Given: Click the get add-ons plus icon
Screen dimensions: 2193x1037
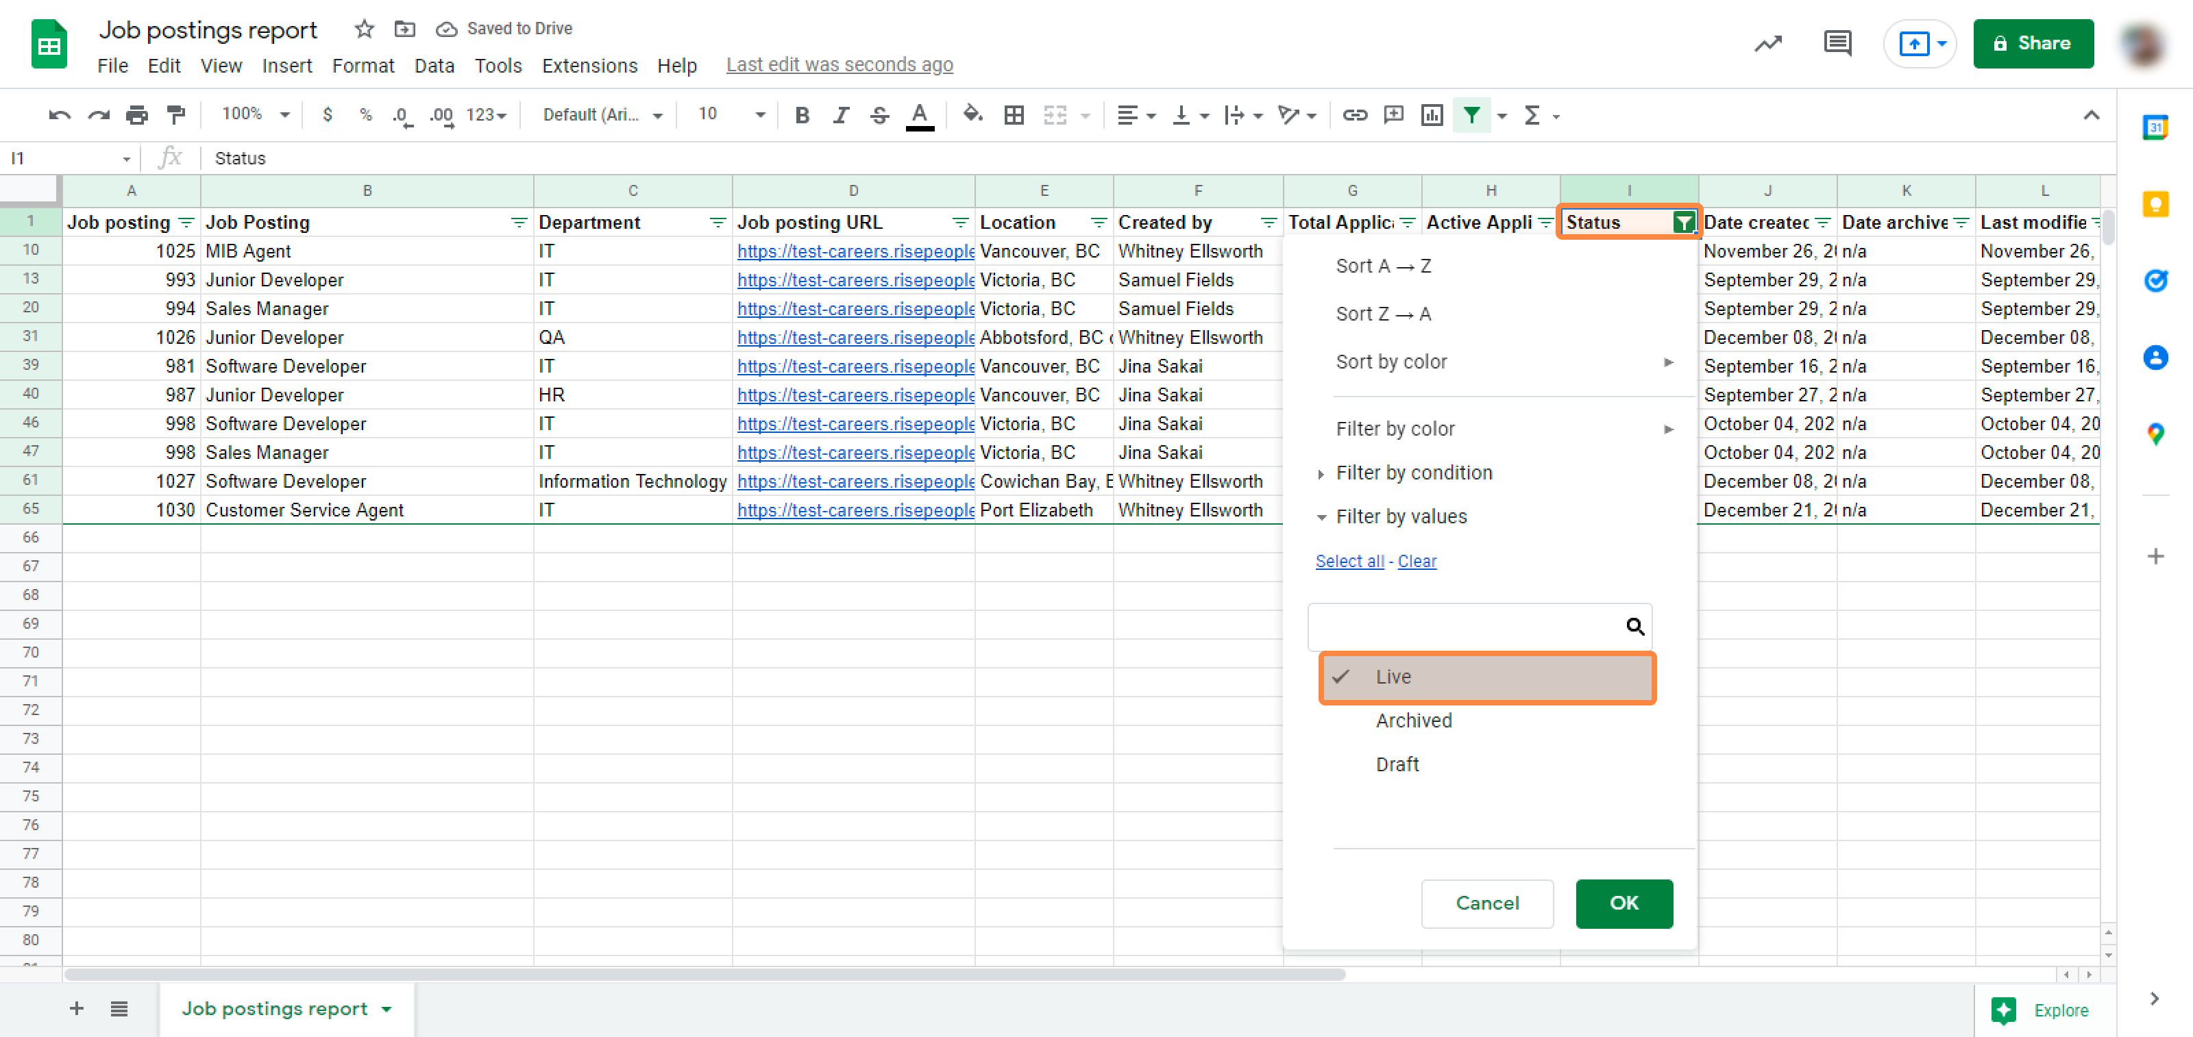Looking at the screenshot, I should [2155, 556].
